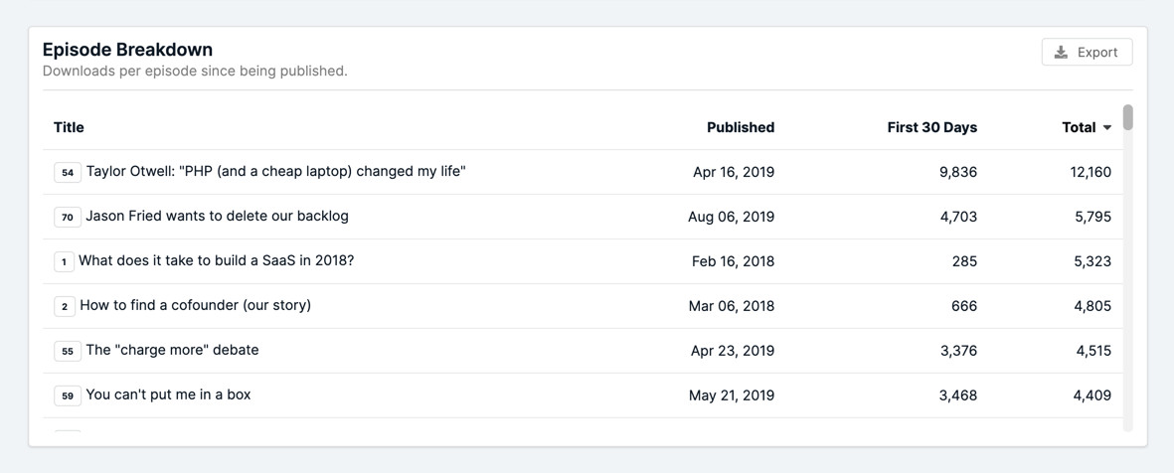Sort by the Title column header

point(69,127)
